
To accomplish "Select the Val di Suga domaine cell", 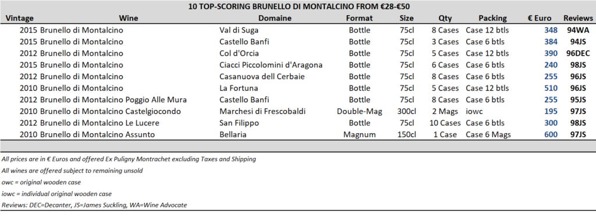I will [239, 30].
